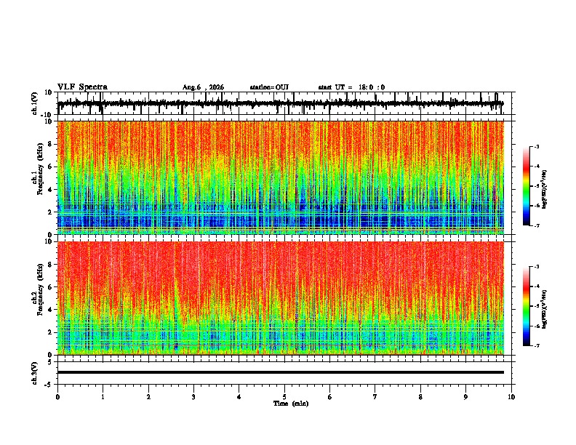Click the time axis tick label "5"
576x445 pixels.
284,397
